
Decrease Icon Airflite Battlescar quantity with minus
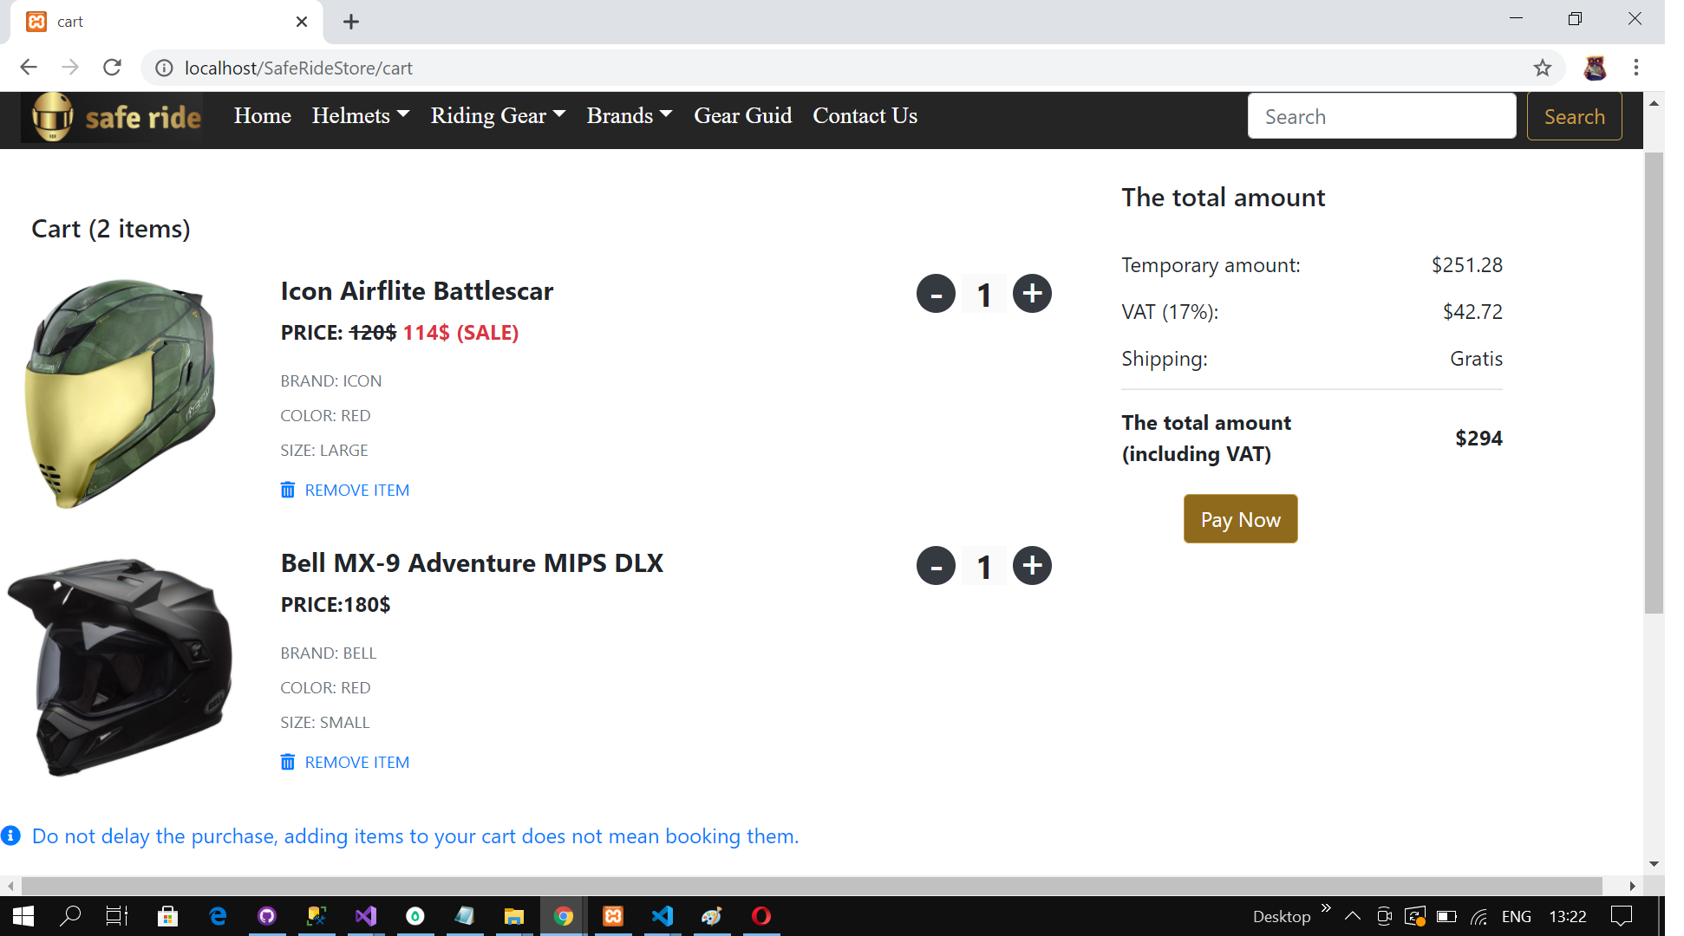[936, 294]
